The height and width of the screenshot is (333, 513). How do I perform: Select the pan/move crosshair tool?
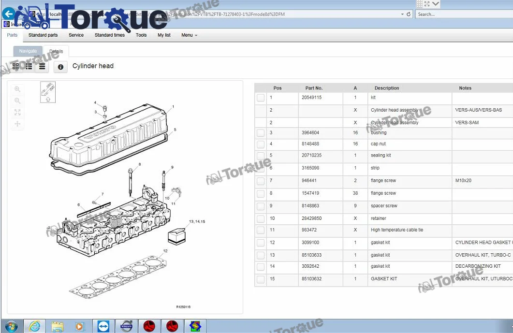click(x=17, y=124)
